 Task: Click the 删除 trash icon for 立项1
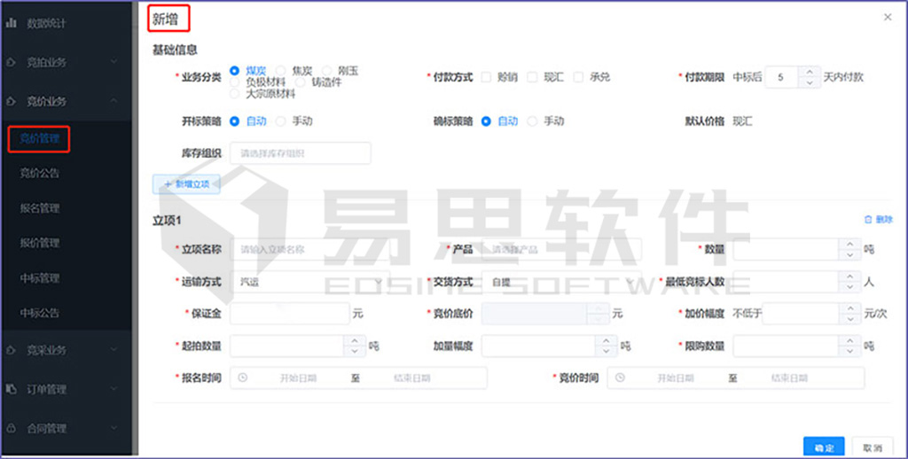[868, 220]
